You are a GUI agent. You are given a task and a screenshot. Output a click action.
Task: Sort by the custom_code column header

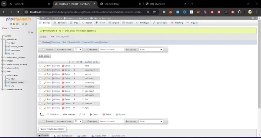pyautogui.click(x=91, y=62)
